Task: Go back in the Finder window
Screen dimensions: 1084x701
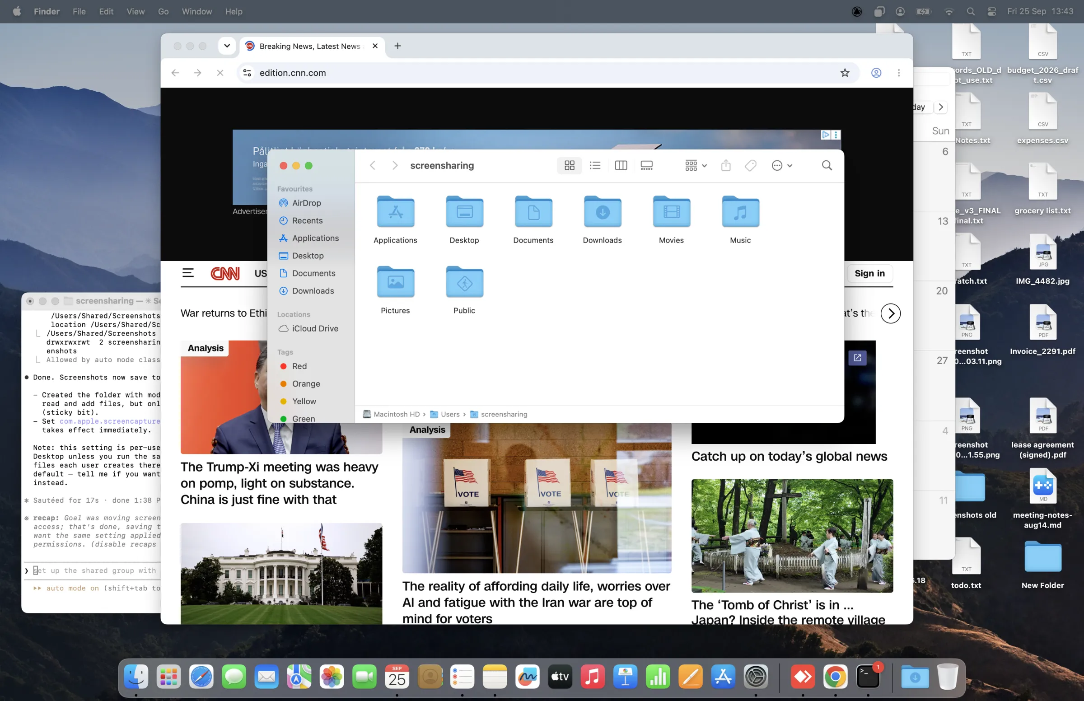Action: 372,165
